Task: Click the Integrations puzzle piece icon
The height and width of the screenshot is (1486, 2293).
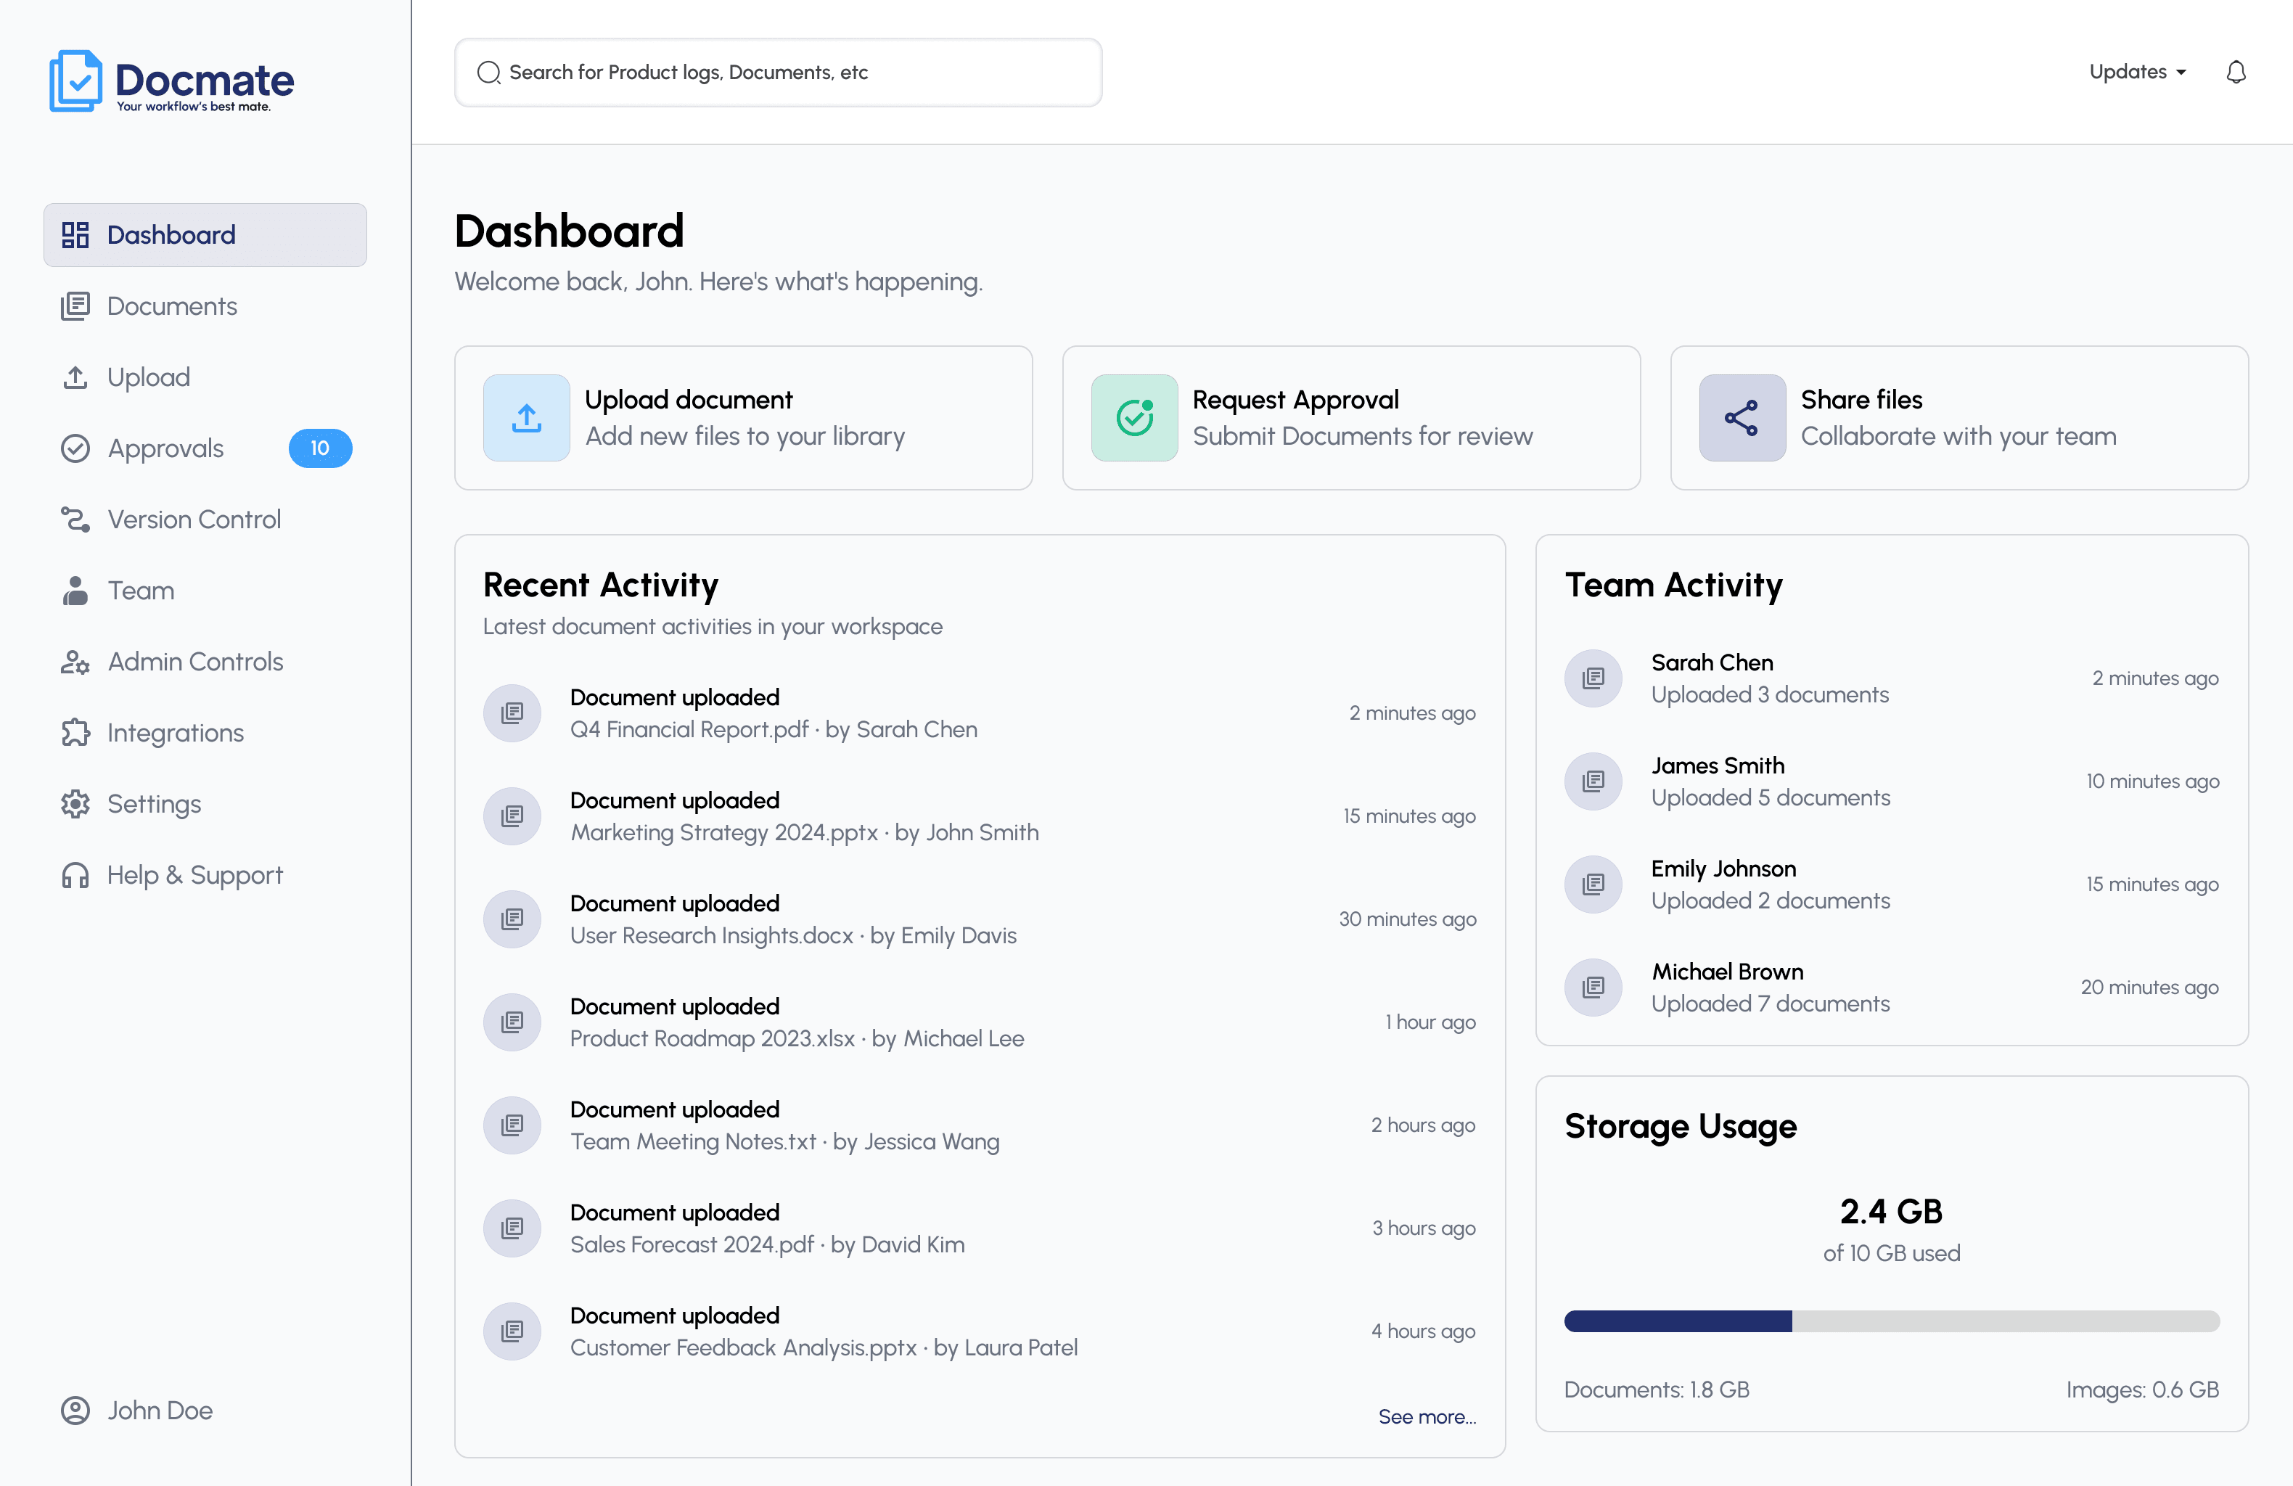Action: (75, 732)
